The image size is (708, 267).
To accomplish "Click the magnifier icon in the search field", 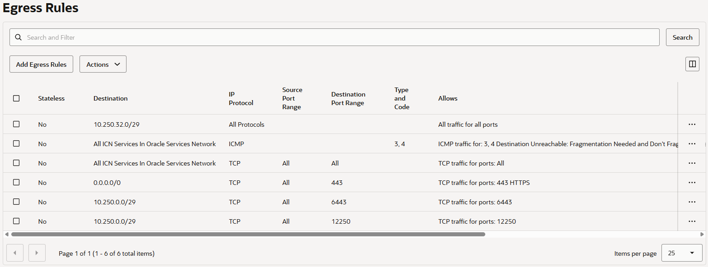I will (19, 37).
